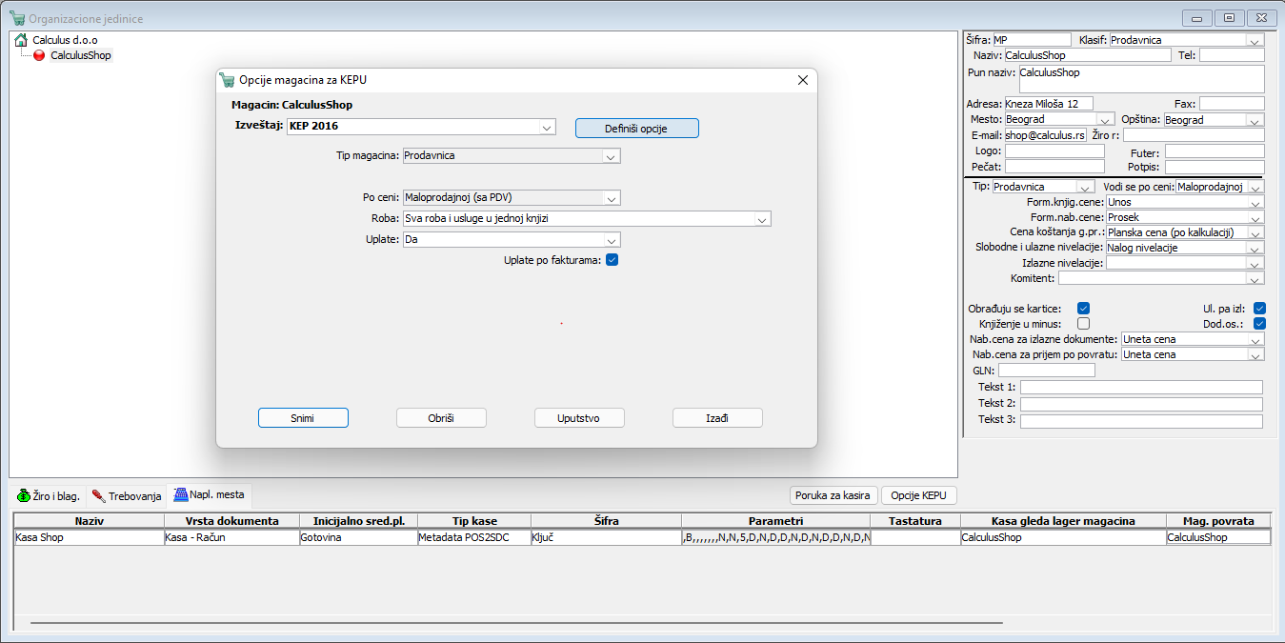Open the Uplate dropdown
Viewport: 1285px width, 643px height.
coord(612,240)
